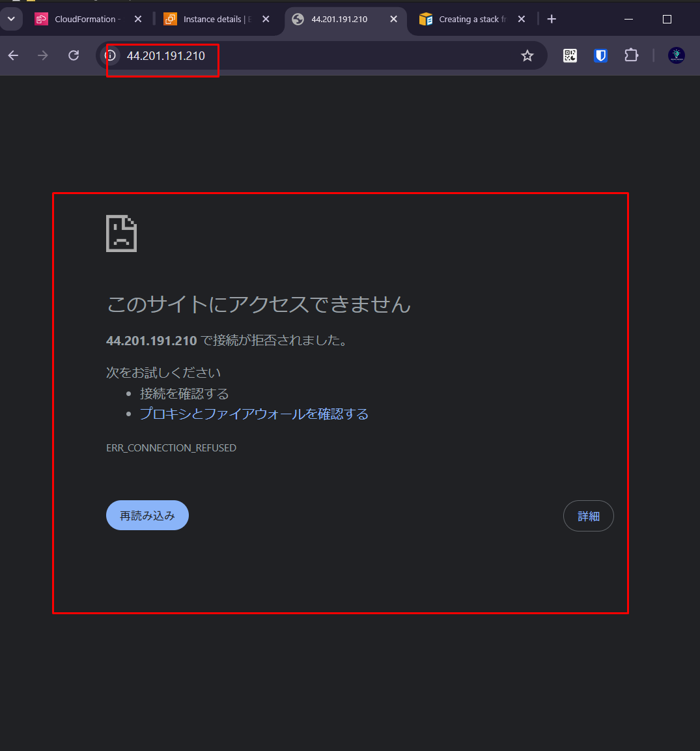Image resolution: width=700 pixels, height=751 pixels.
Task: Open the プロキシとファイアウォールを確認する link
Action: [254, 414]
